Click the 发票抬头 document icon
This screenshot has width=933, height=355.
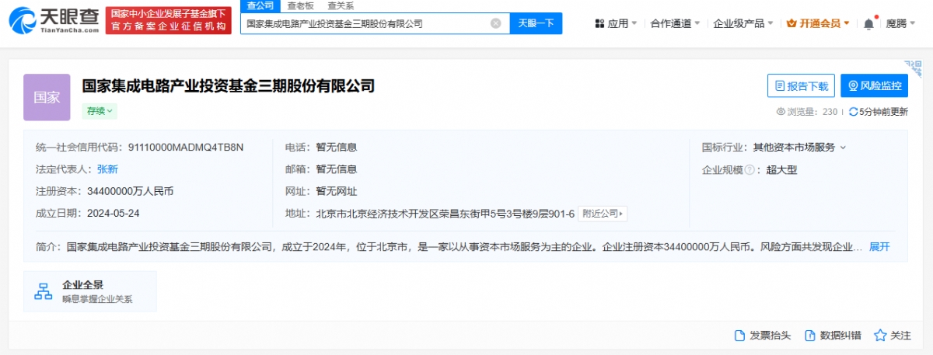[x=740, y=336]
